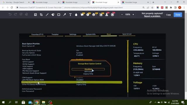Viewport: 187px width, 105px height.
Task: Select the Arrow tool
Action: coord(65,15)
